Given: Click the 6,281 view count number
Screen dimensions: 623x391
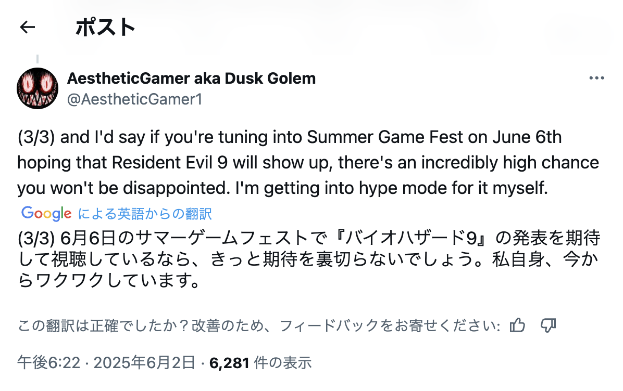Looking at the screenshot, I should (x=229, y=362).
